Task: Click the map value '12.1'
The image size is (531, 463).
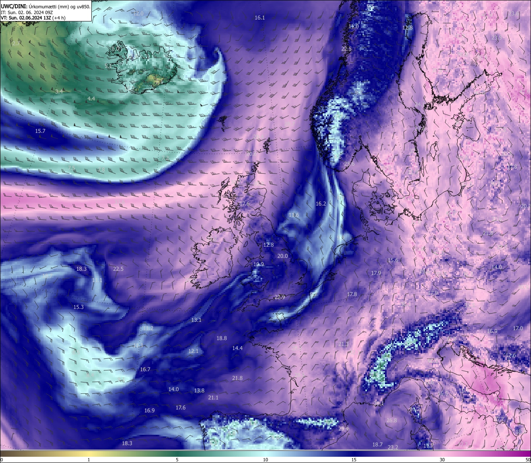Action: (x=193, y=351)
